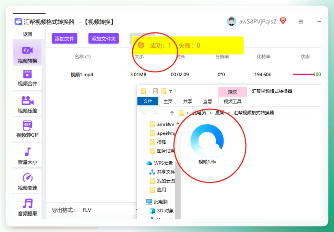Open the 音量大小 sidebar tool
This screenshot has width=334, height=232.
(27, 155)
